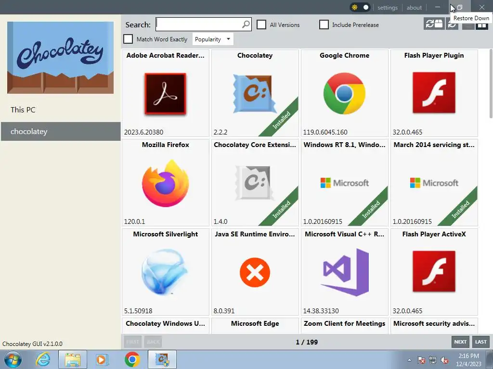Click the check for outdated packages icon
Image resolution: width=493 pixels, height=369 pixels.
434,24
